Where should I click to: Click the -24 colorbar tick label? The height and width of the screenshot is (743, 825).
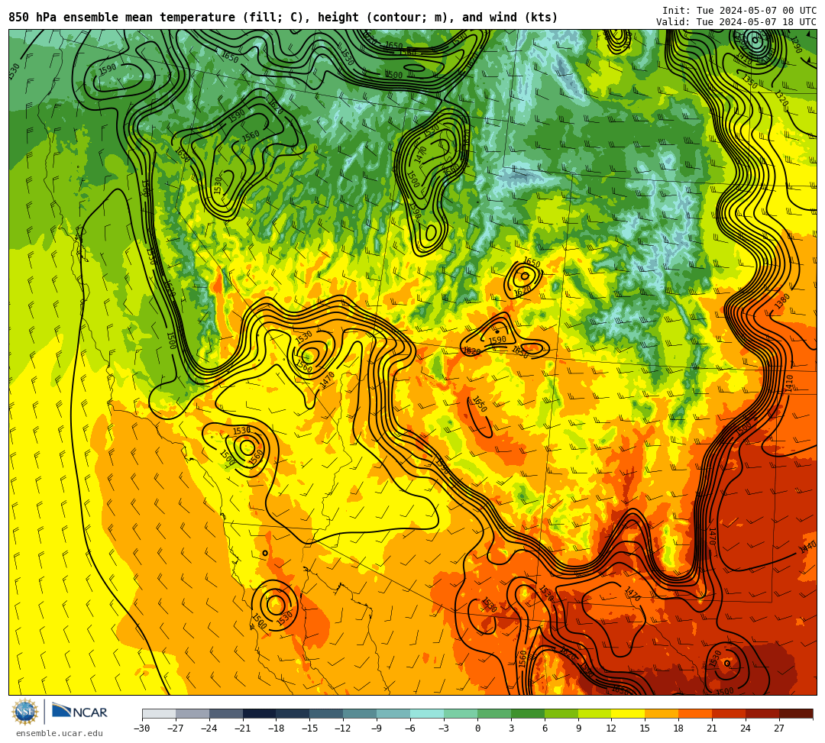[x=209, y=728]
